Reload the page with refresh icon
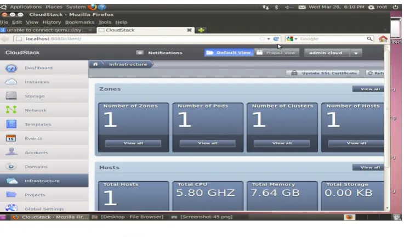The width and height of the screenshot is (404, 237). [276, 39]
